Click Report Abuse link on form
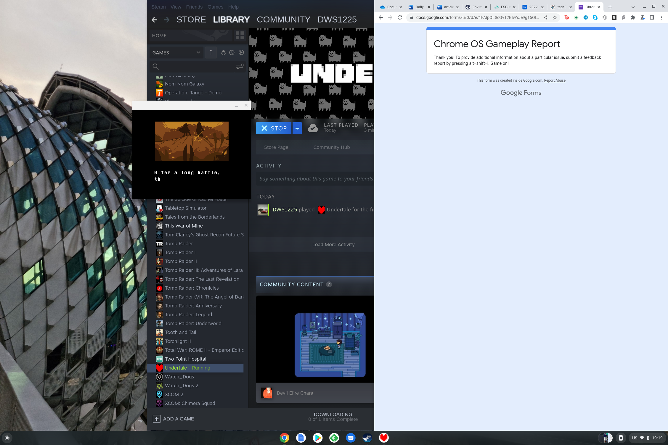The image size is (668, 445). click(x=555, y=80)
